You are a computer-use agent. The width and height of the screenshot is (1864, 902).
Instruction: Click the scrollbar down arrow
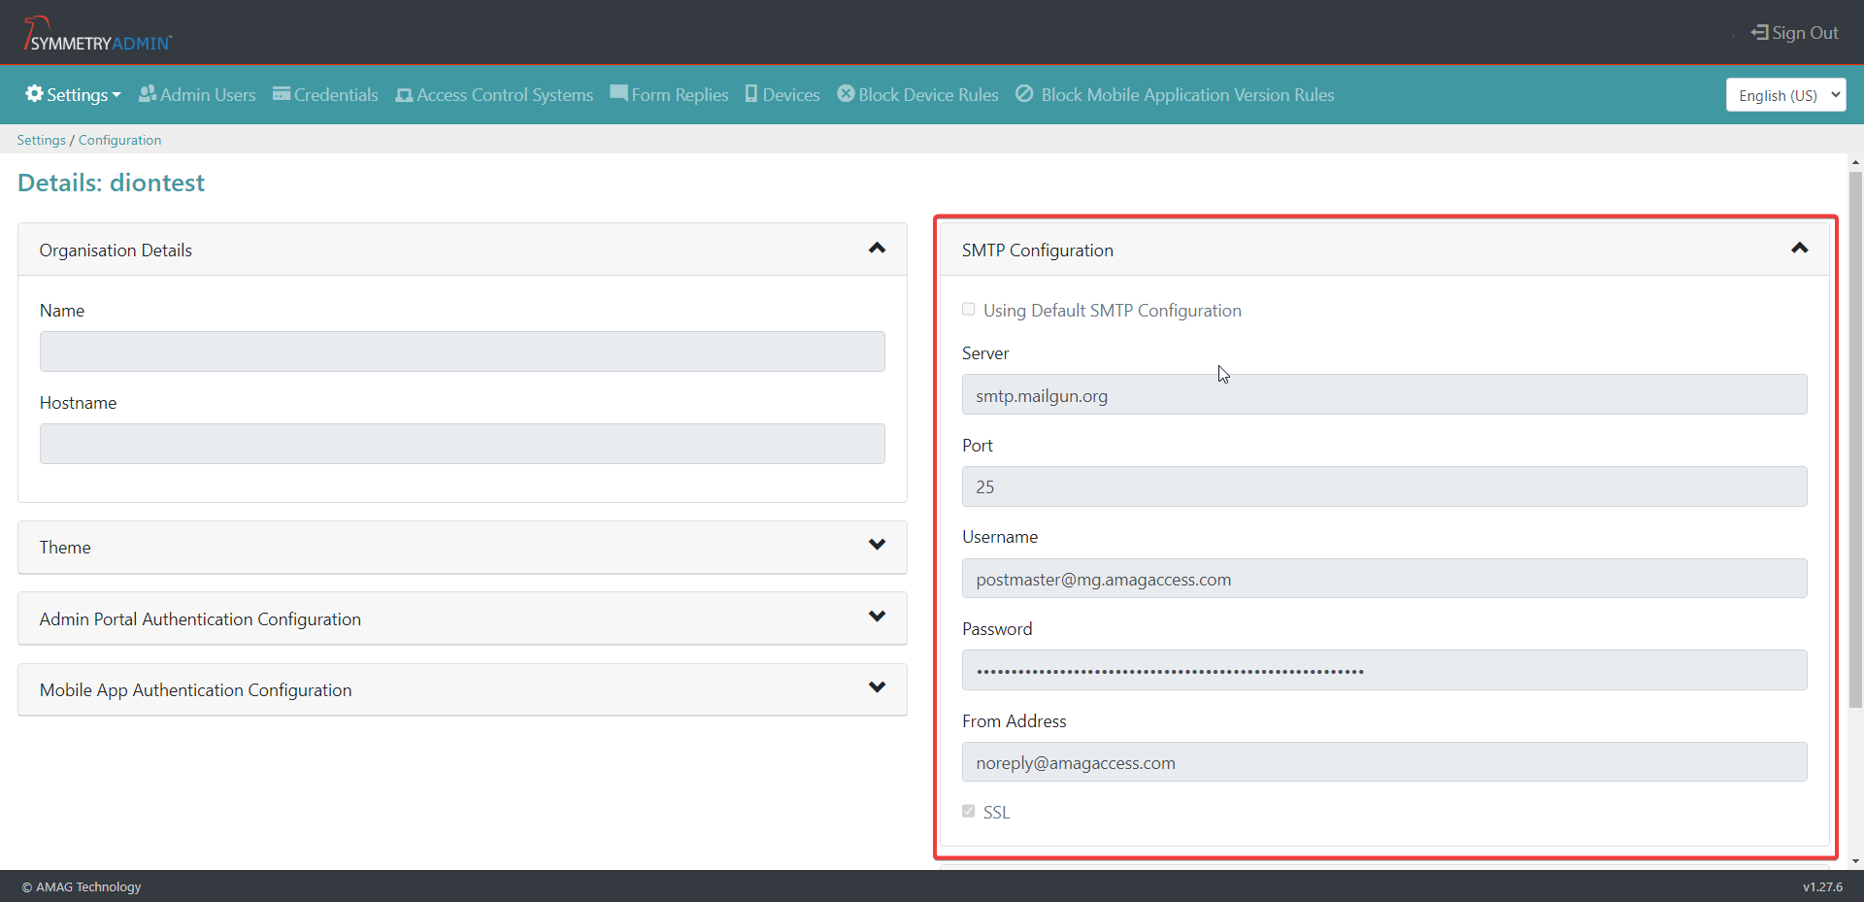click(1855, 861)
